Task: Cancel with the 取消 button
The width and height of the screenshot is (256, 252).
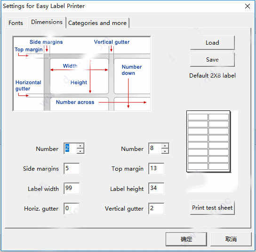Action: (231, 239)
